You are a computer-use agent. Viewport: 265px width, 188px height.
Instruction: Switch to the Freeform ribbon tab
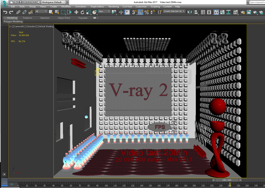[x=27, y=18]
